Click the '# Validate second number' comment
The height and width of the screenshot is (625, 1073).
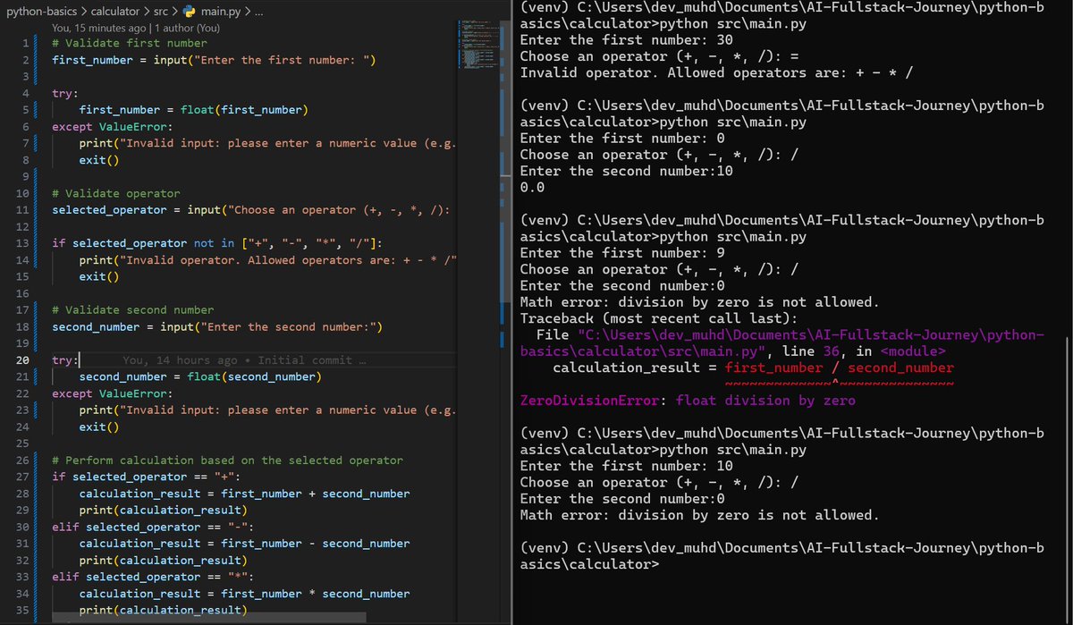132,310
